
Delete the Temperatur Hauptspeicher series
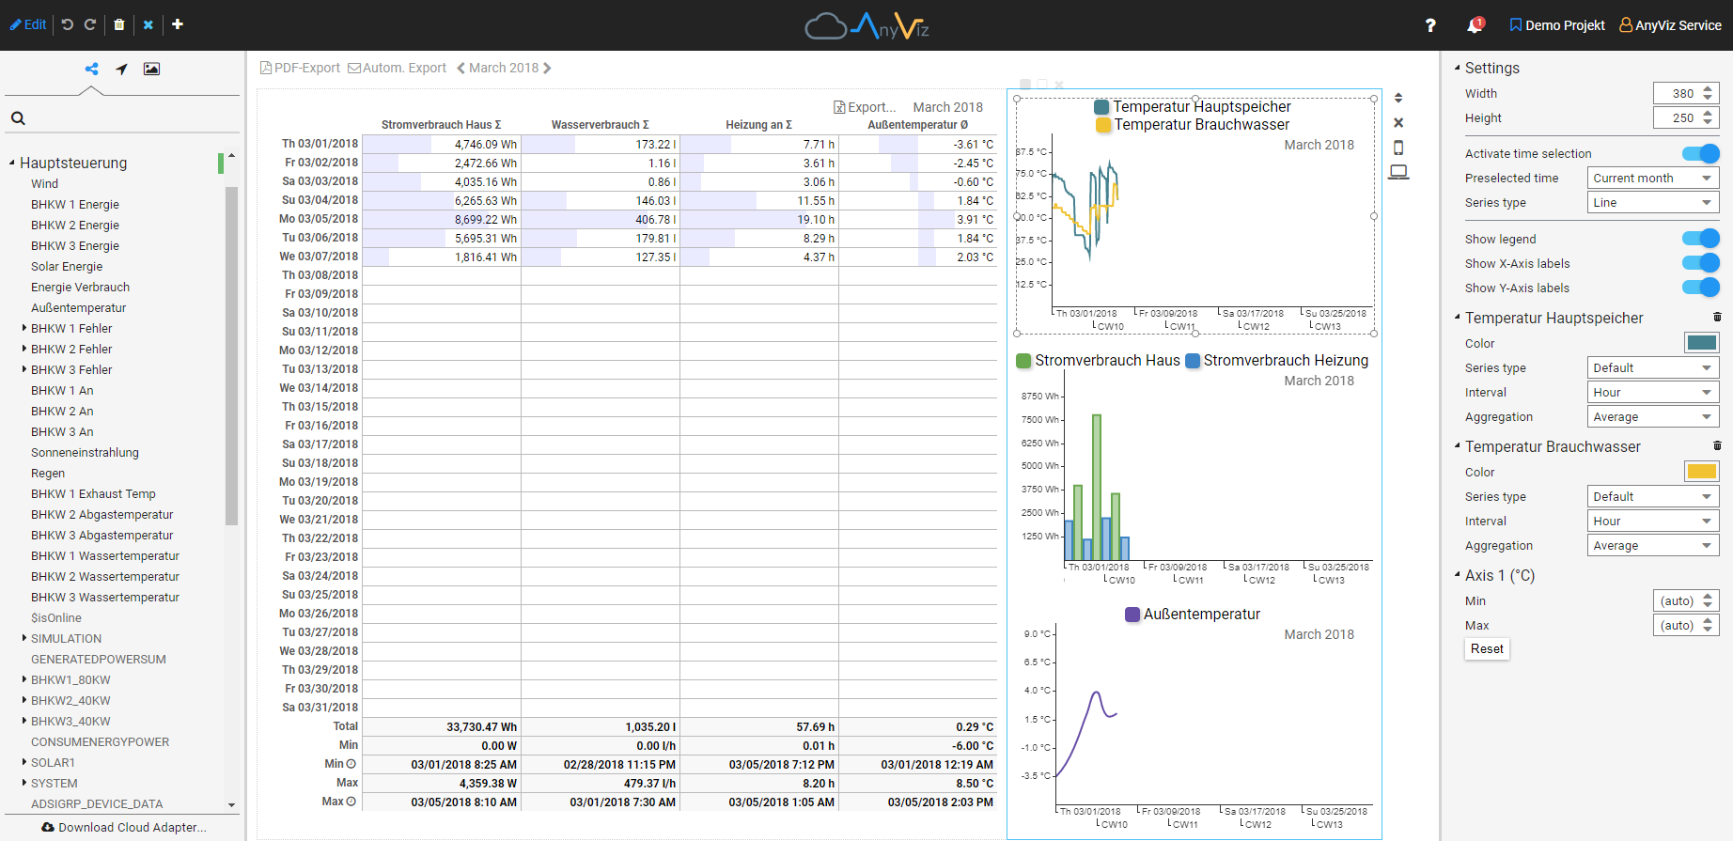1717,318
